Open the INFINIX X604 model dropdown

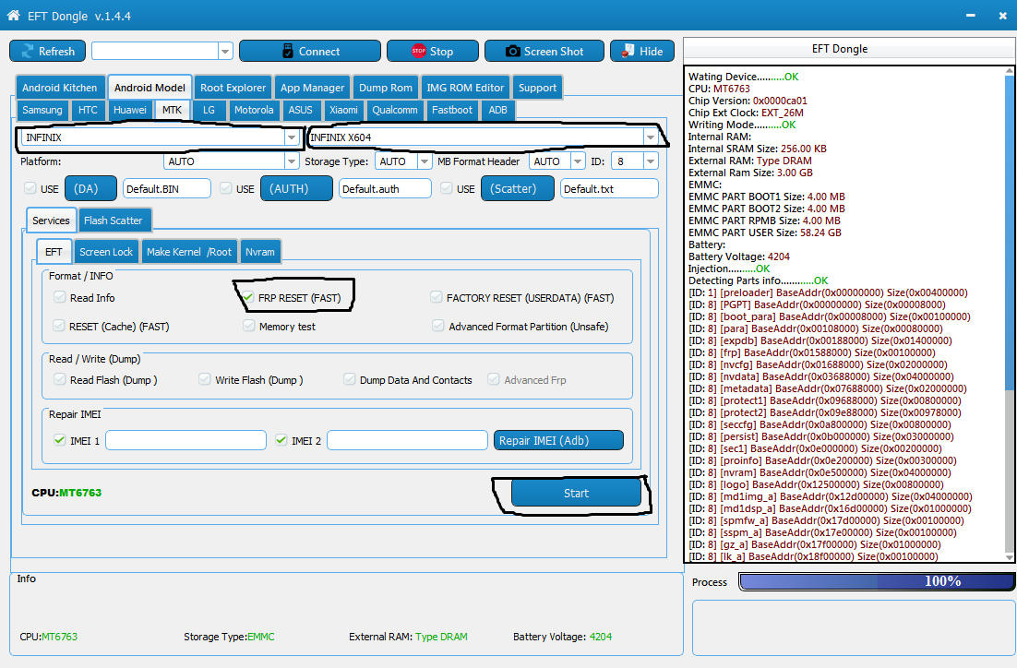[x=650, y=137]
